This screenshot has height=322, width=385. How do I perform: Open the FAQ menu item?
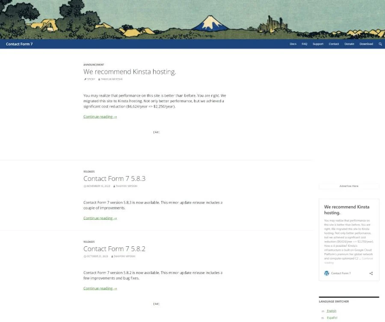(x=305, y=44)
